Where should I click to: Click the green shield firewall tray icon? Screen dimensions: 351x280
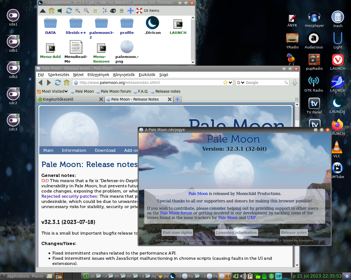tap(271, 276)
